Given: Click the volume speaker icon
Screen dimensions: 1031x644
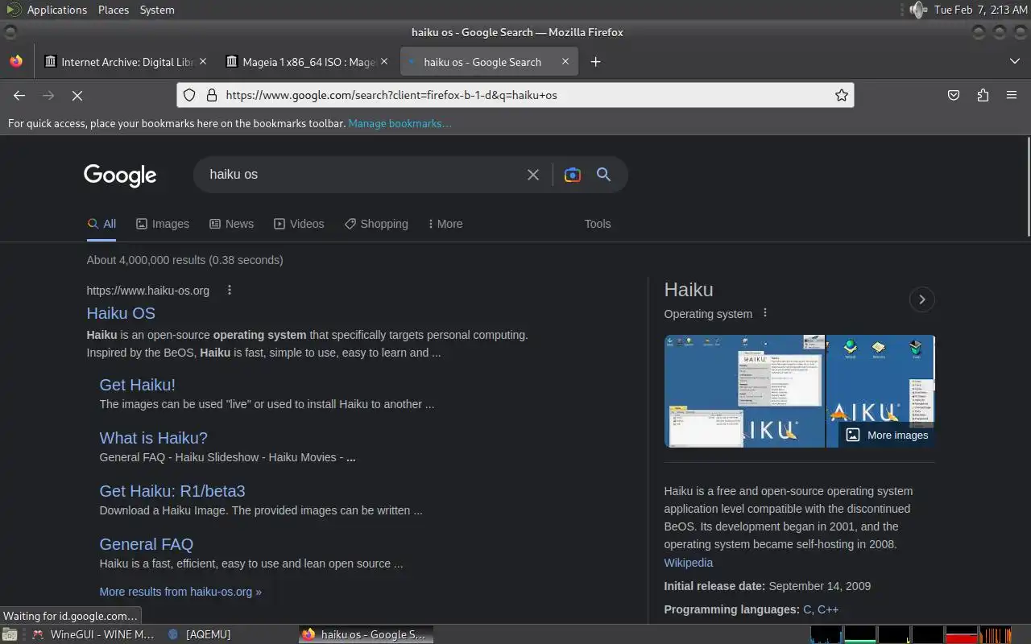Looking at the screenshot, I should pos(918,10).
